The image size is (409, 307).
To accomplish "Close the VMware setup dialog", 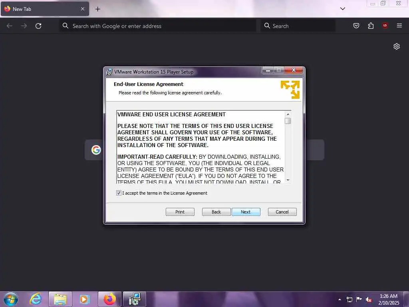I will click(294, 70).
